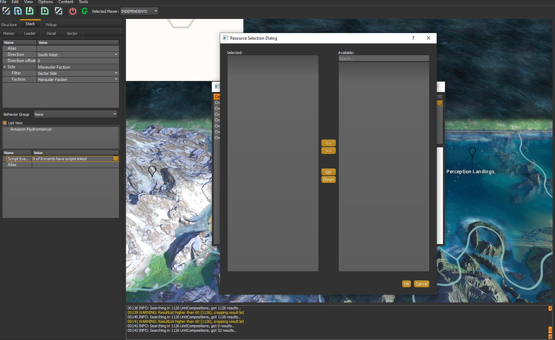Click the new map pencil icon
555x340 pixels.
click(x=6, y=11)
